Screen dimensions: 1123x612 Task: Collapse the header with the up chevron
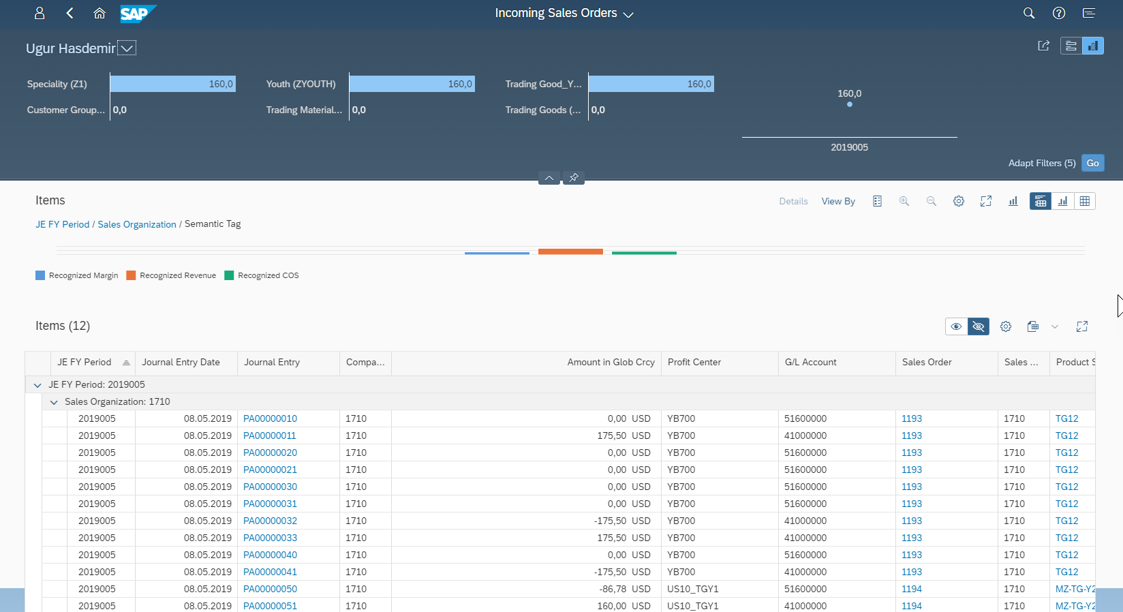549,178
